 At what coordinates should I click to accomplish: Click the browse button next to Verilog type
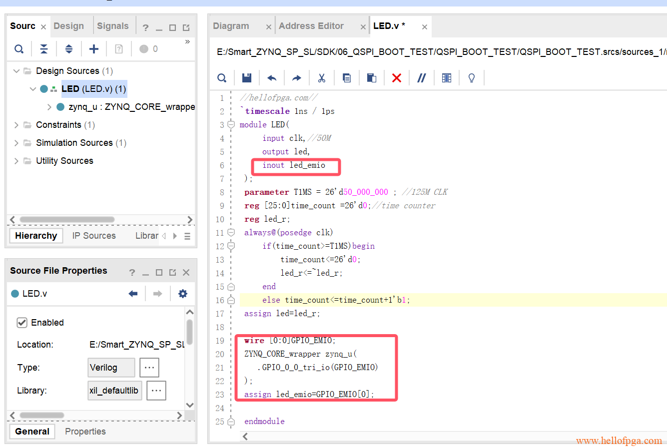(x=149, y=368)
